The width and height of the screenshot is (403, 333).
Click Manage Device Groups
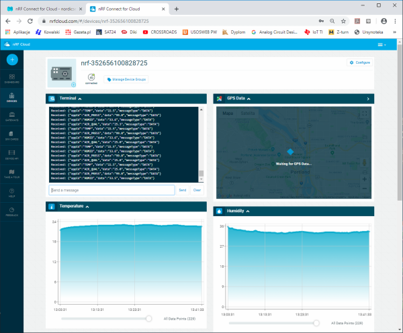(x=128, y=79)
